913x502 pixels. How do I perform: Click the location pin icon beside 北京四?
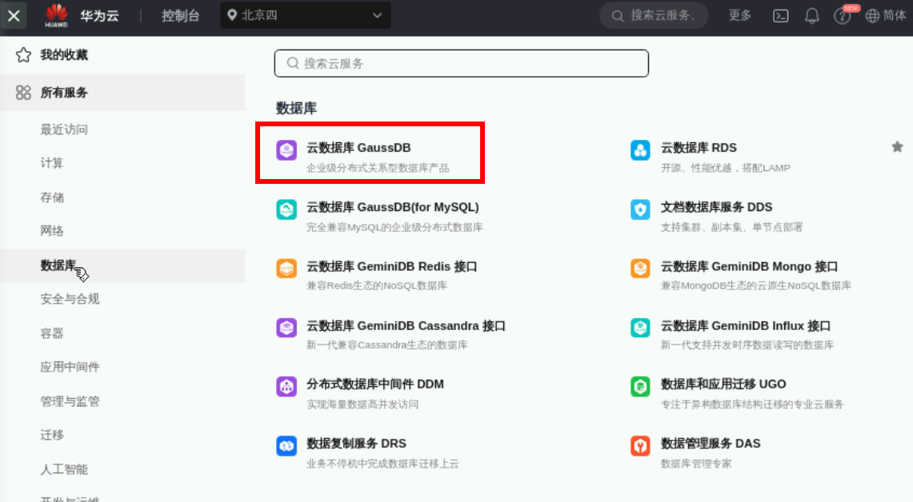[x=232, y=15]
